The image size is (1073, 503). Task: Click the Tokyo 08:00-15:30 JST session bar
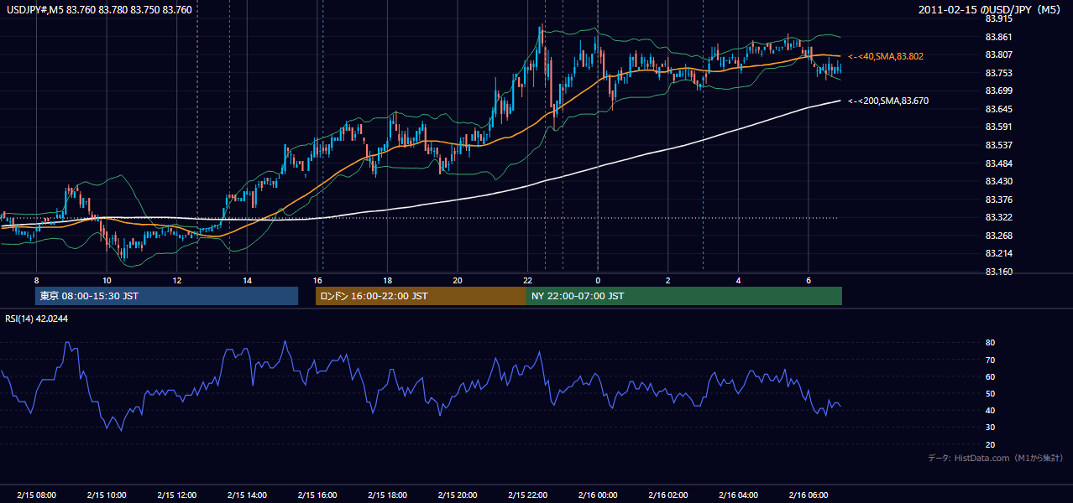[166, 296]
